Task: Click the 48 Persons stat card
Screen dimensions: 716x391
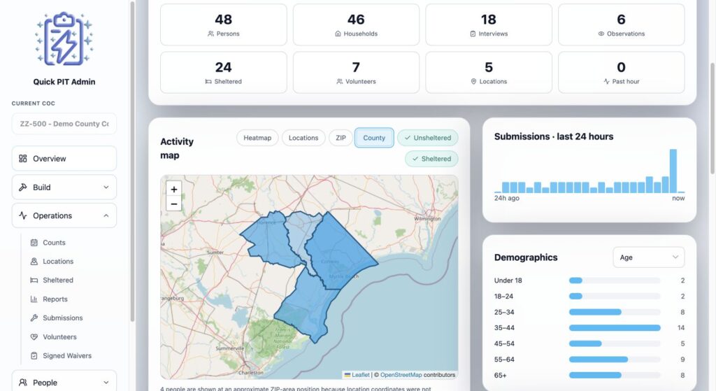Action: [x=224, y=24]
